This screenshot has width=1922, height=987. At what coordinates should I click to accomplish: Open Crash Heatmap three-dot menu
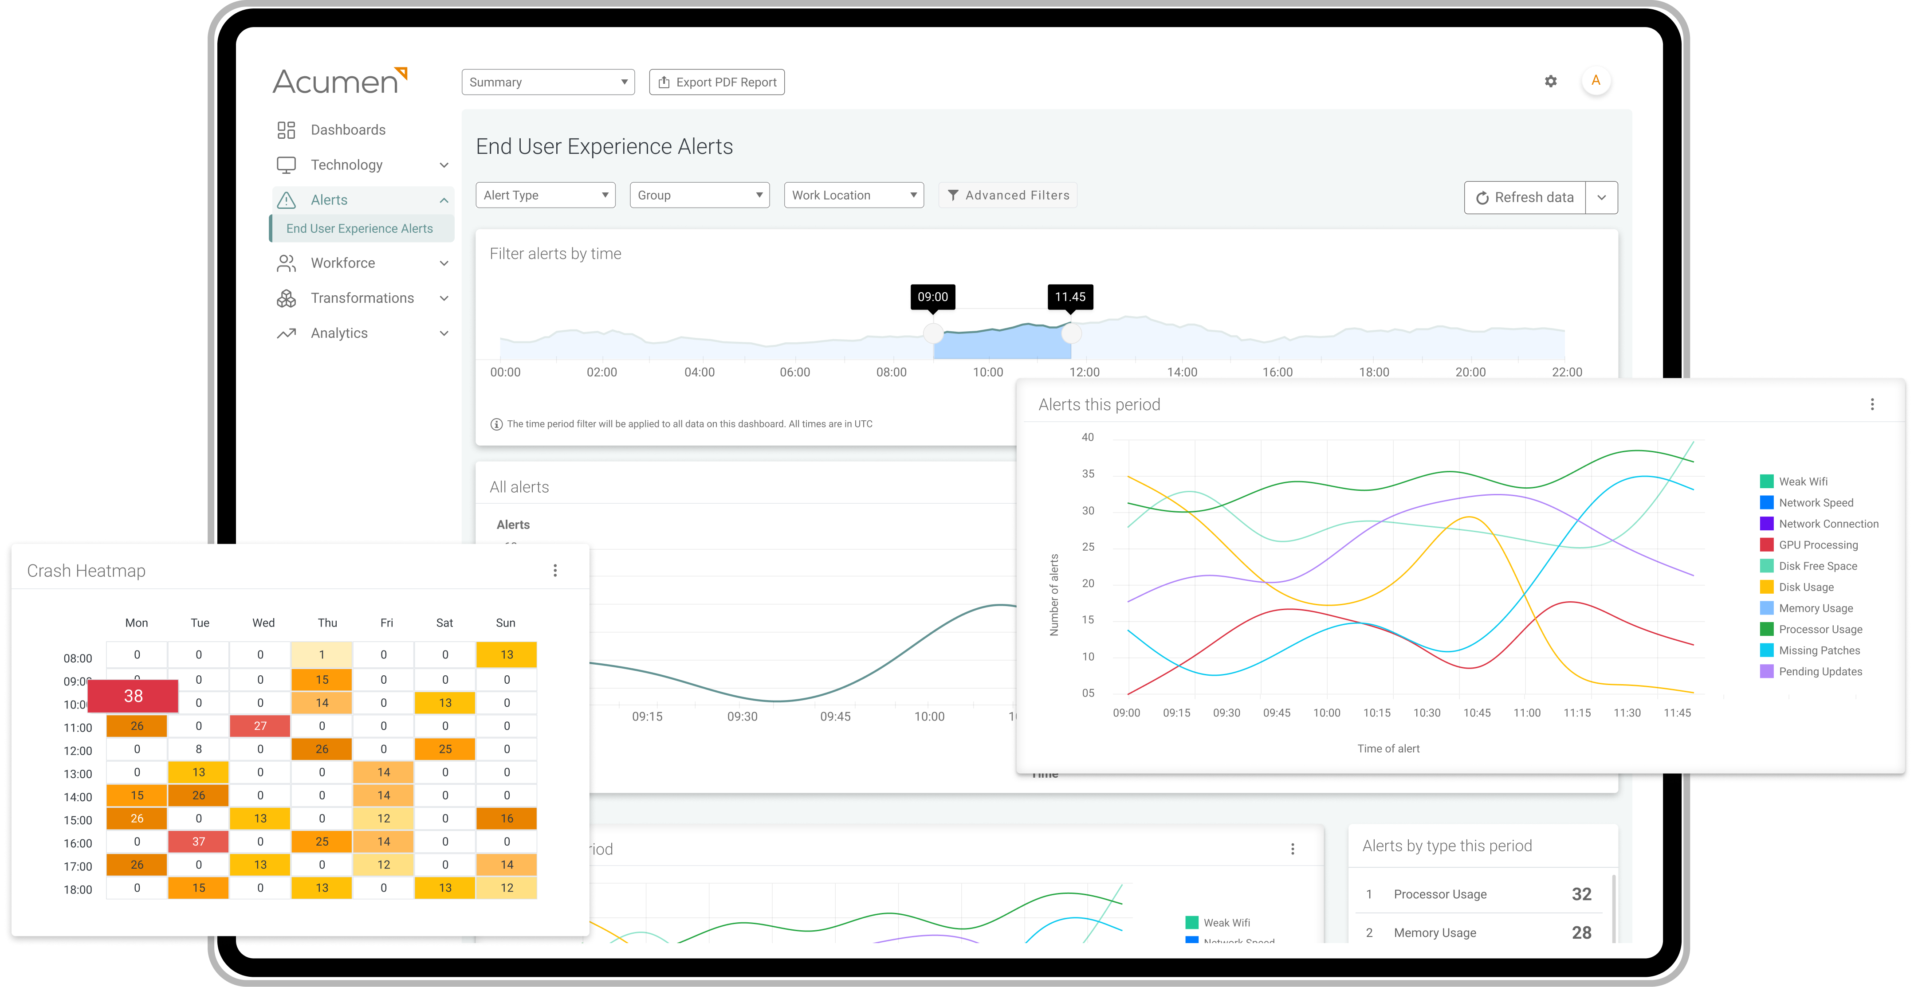pyautogui.click(x=555, y=571)
